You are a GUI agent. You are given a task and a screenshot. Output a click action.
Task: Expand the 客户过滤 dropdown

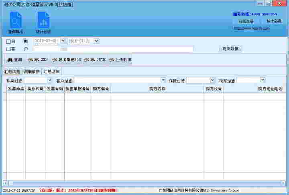click(163, 80)
